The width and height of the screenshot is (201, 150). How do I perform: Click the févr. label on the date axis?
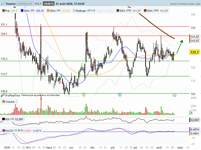point(29,148)
